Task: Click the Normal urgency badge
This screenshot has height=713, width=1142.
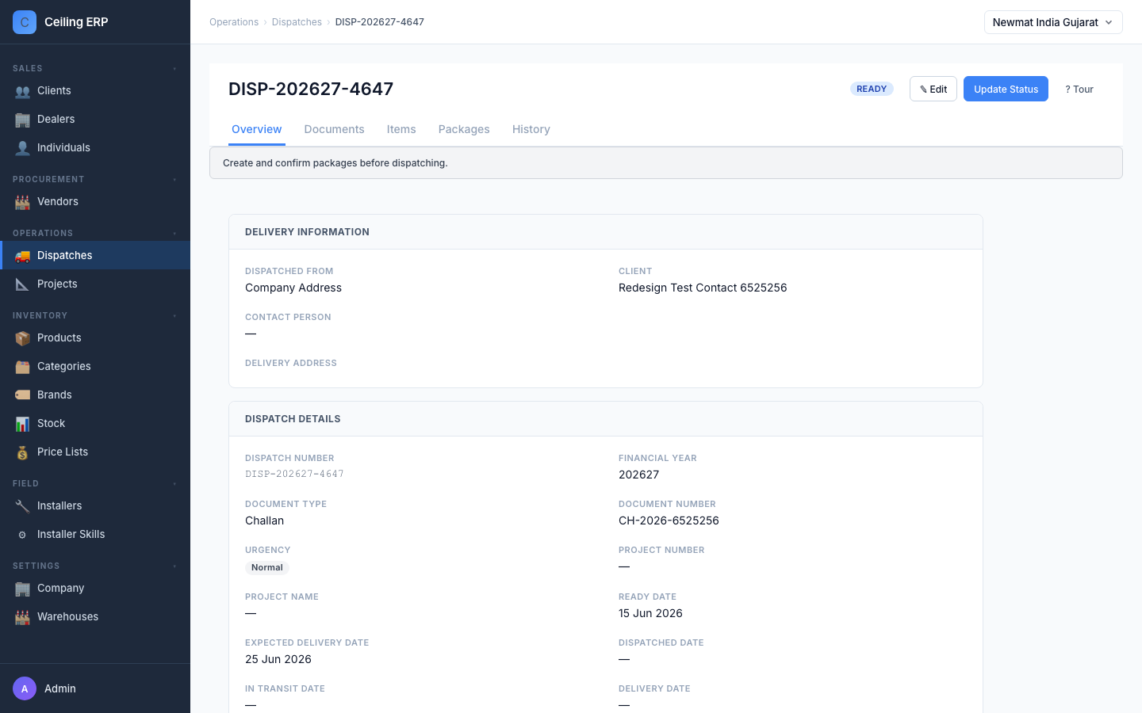Action: [267, 567]
